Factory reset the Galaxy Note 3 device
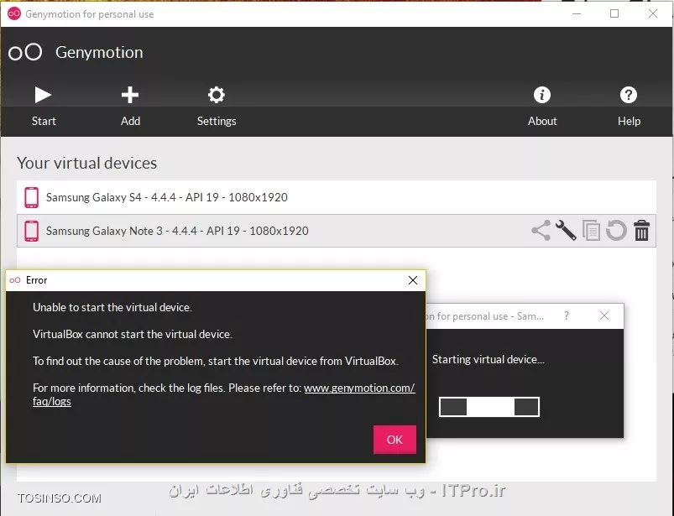Viewport: 674px width, 516px height. point(616,230)
